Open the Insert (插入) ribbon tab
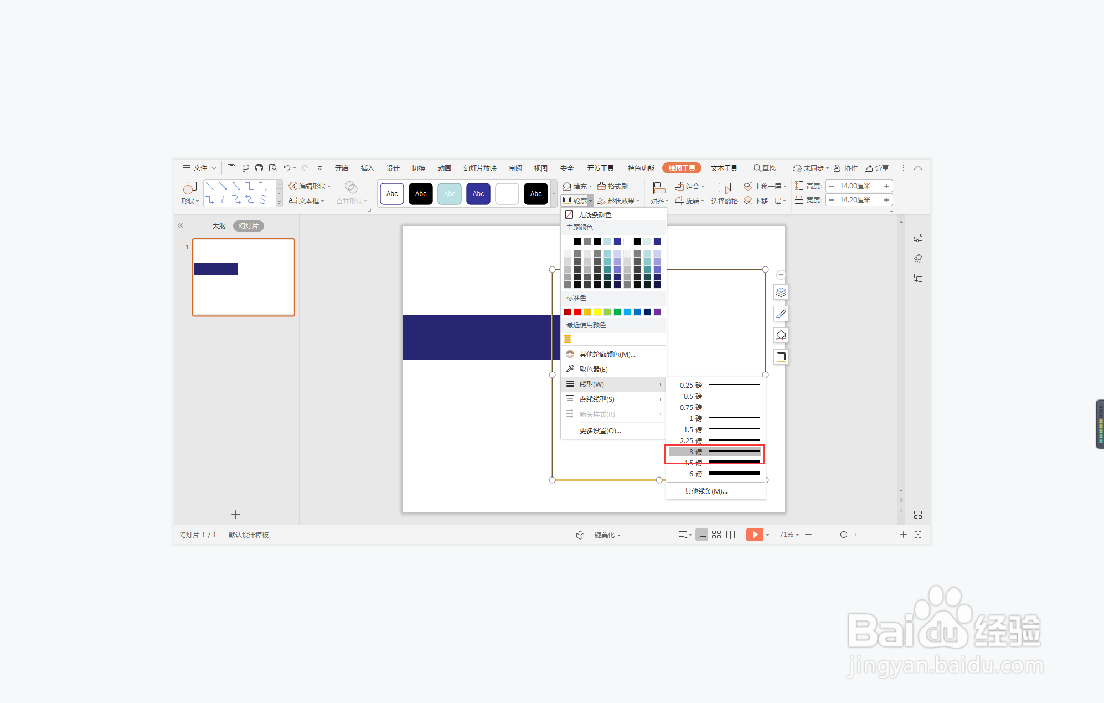Image resolution: width=1104 pixels, height=703 pixels. point(367,168)
